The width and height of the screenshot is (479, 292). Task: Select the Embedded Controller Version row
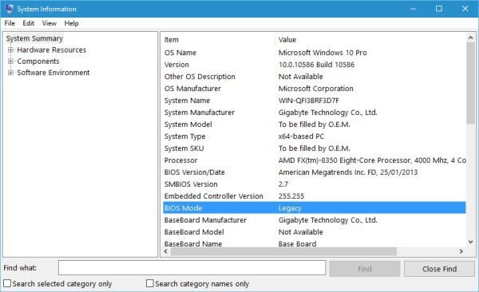(315, 196)
